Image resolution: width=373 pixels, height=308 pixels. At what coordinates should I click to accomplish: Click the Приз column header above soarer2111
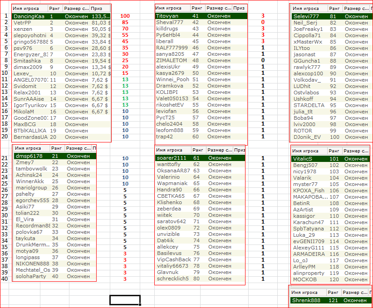click(x=240, y=150)
